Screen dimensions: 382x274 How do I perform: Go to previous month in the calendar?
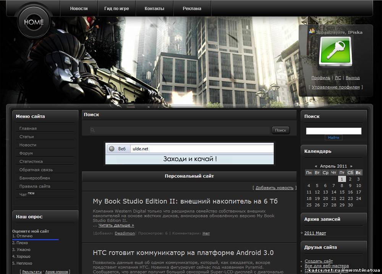(x=316, y=166)
